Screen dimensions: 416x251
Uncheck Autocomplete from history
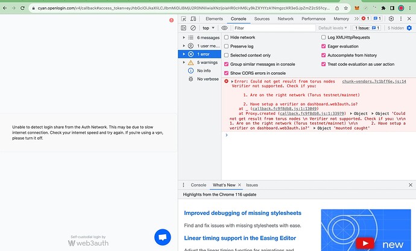[323, 55]
